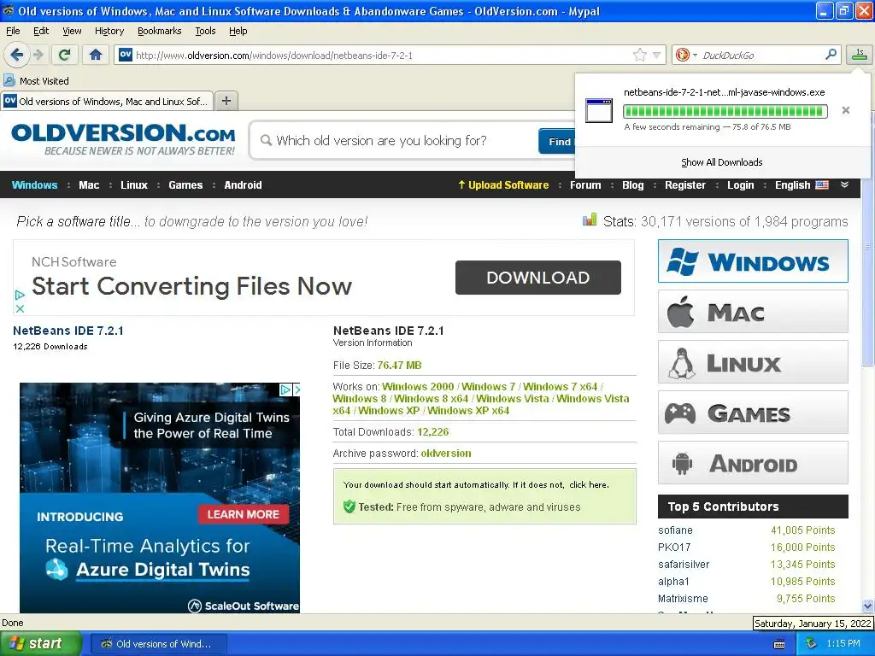Open the Blog link

[x=633, y=185]
